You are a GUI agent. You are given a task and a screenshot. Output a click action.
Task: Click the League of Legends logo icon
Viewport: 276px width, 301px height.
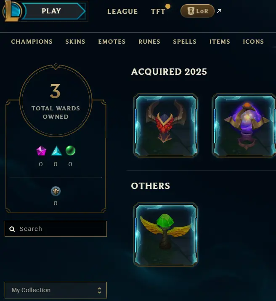pyautogui.click(x=11, y=11)
